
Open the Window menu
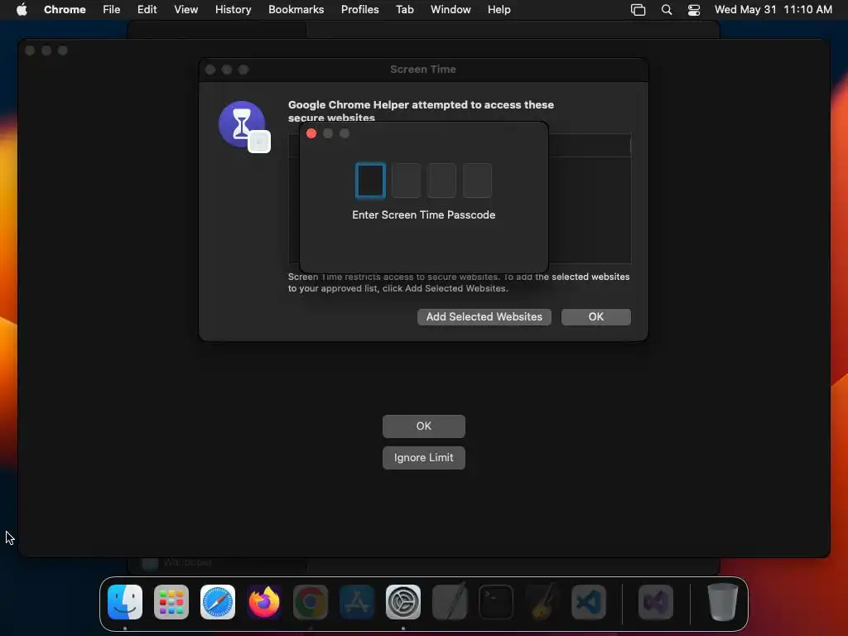pos(450,9)
